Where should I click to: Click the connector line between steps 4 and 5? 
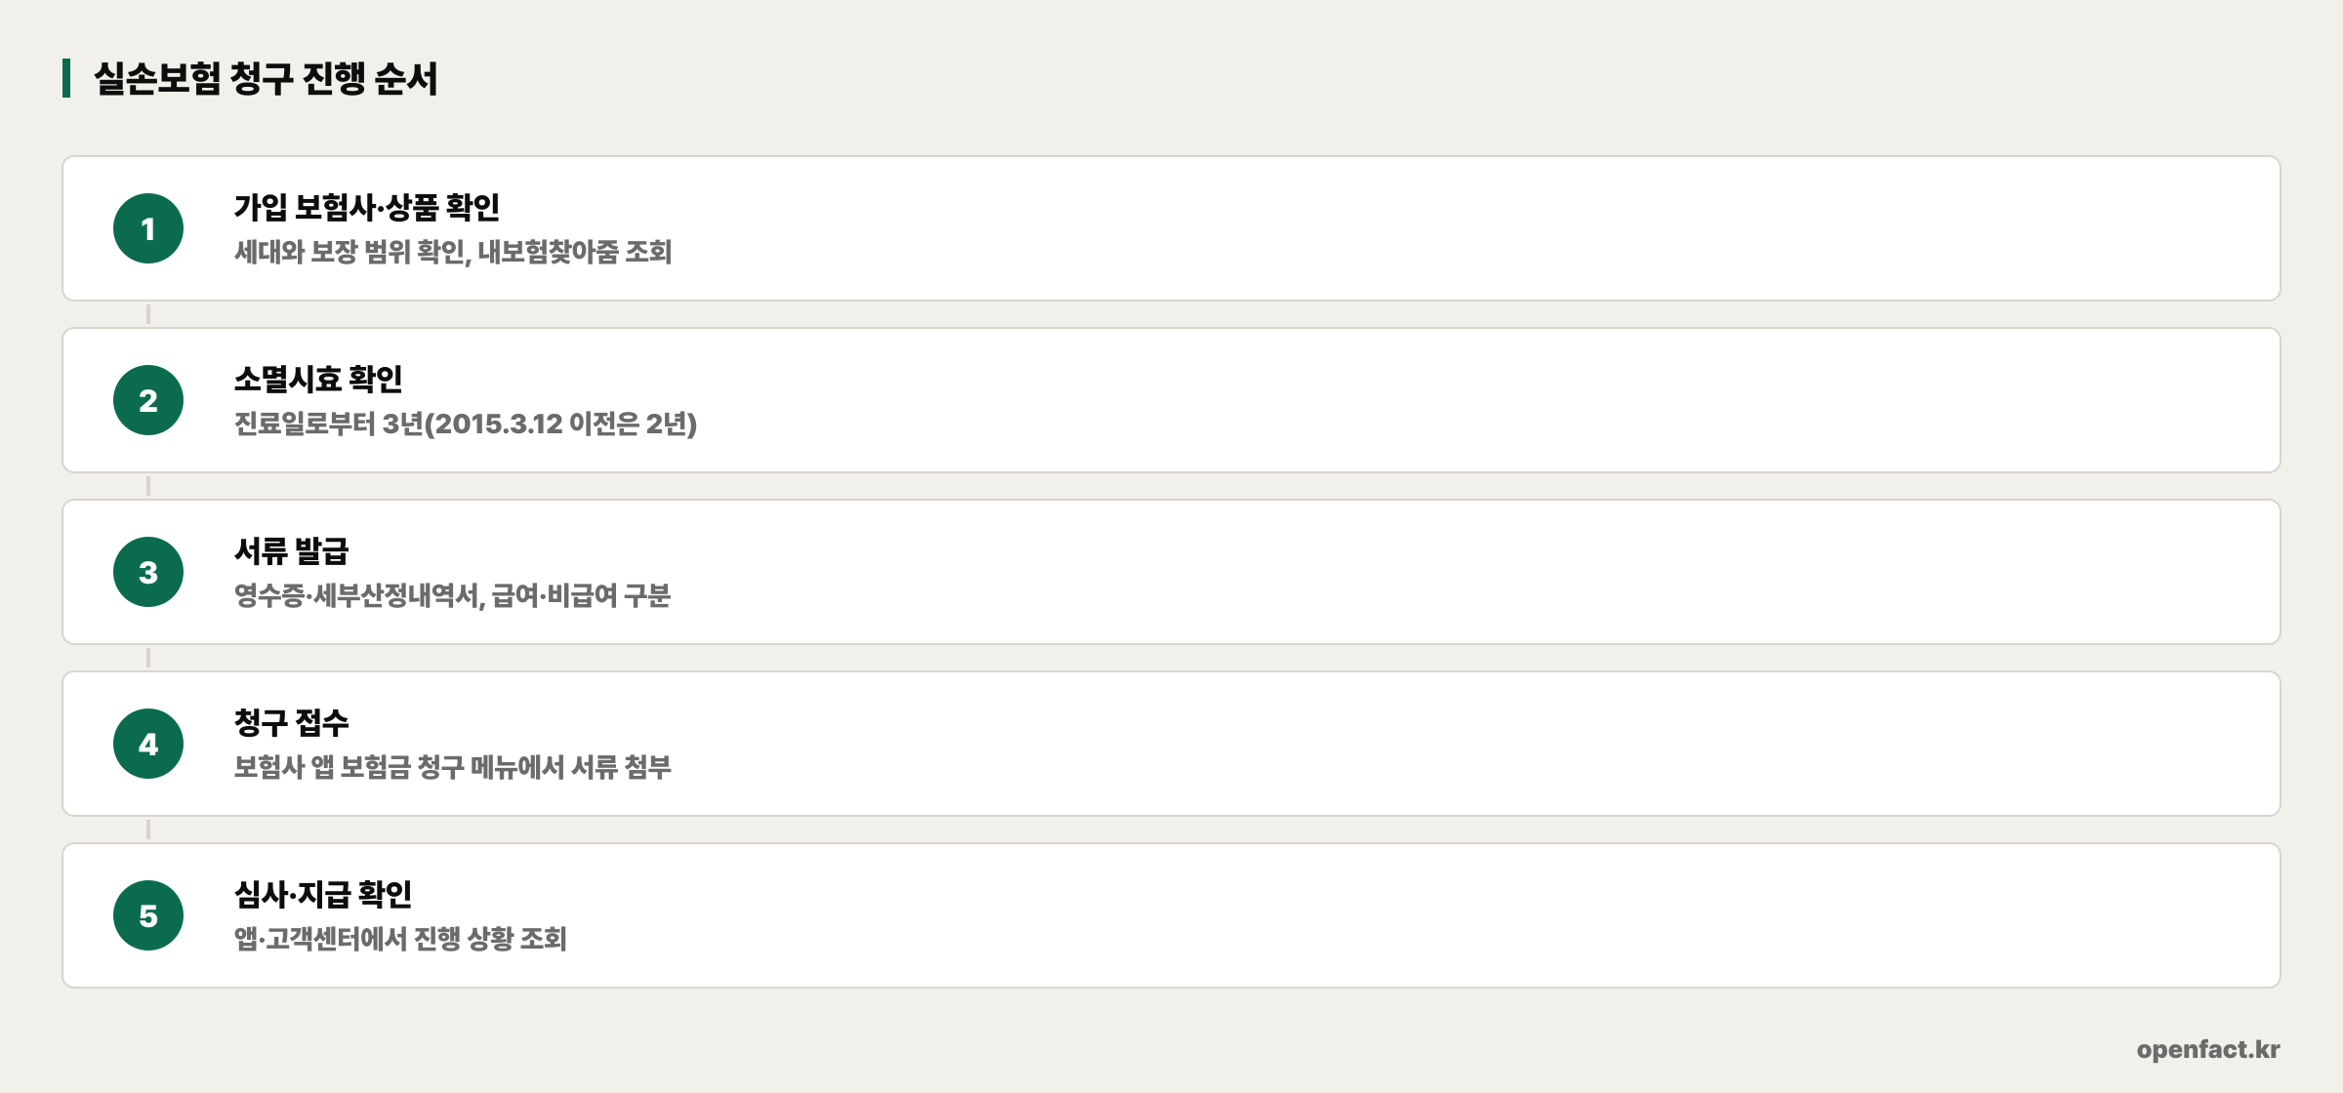(148, 830)
